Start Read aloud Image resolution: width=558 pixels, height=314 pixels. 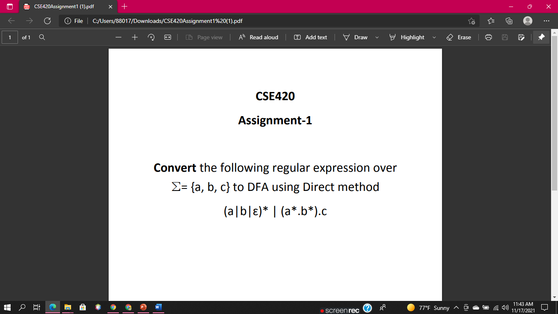point(258,37)
